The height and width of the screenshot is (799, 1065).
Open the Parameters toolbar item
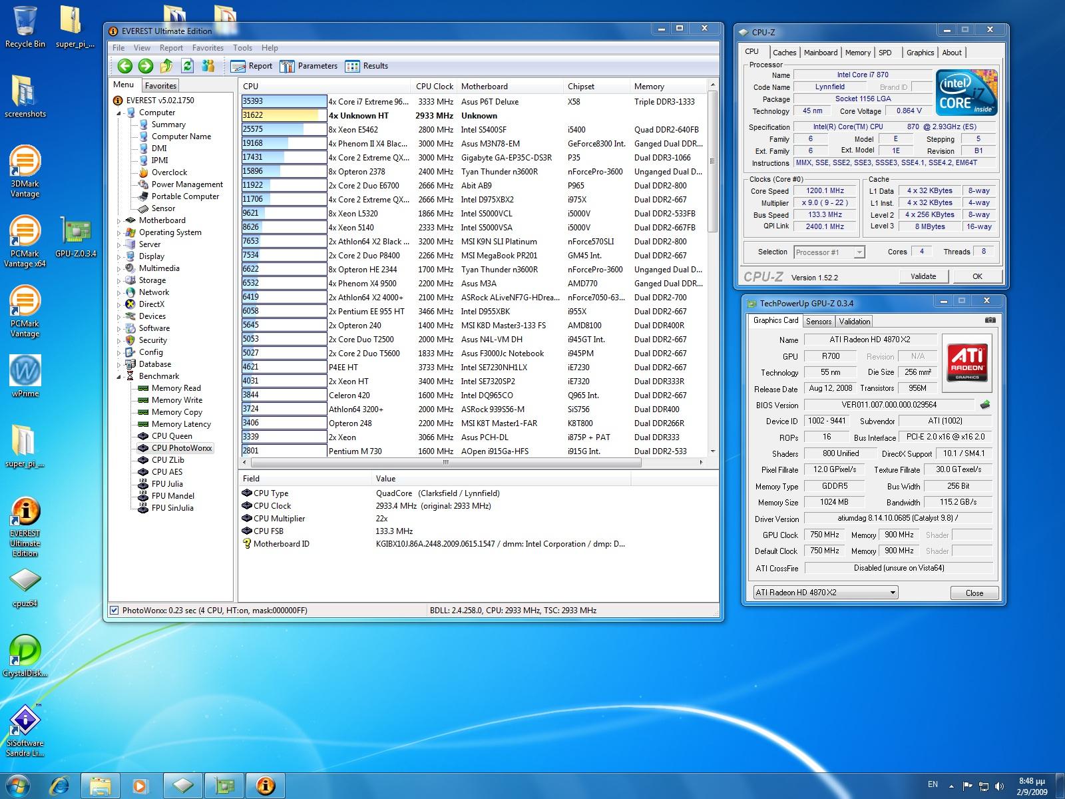coord(309,66)
